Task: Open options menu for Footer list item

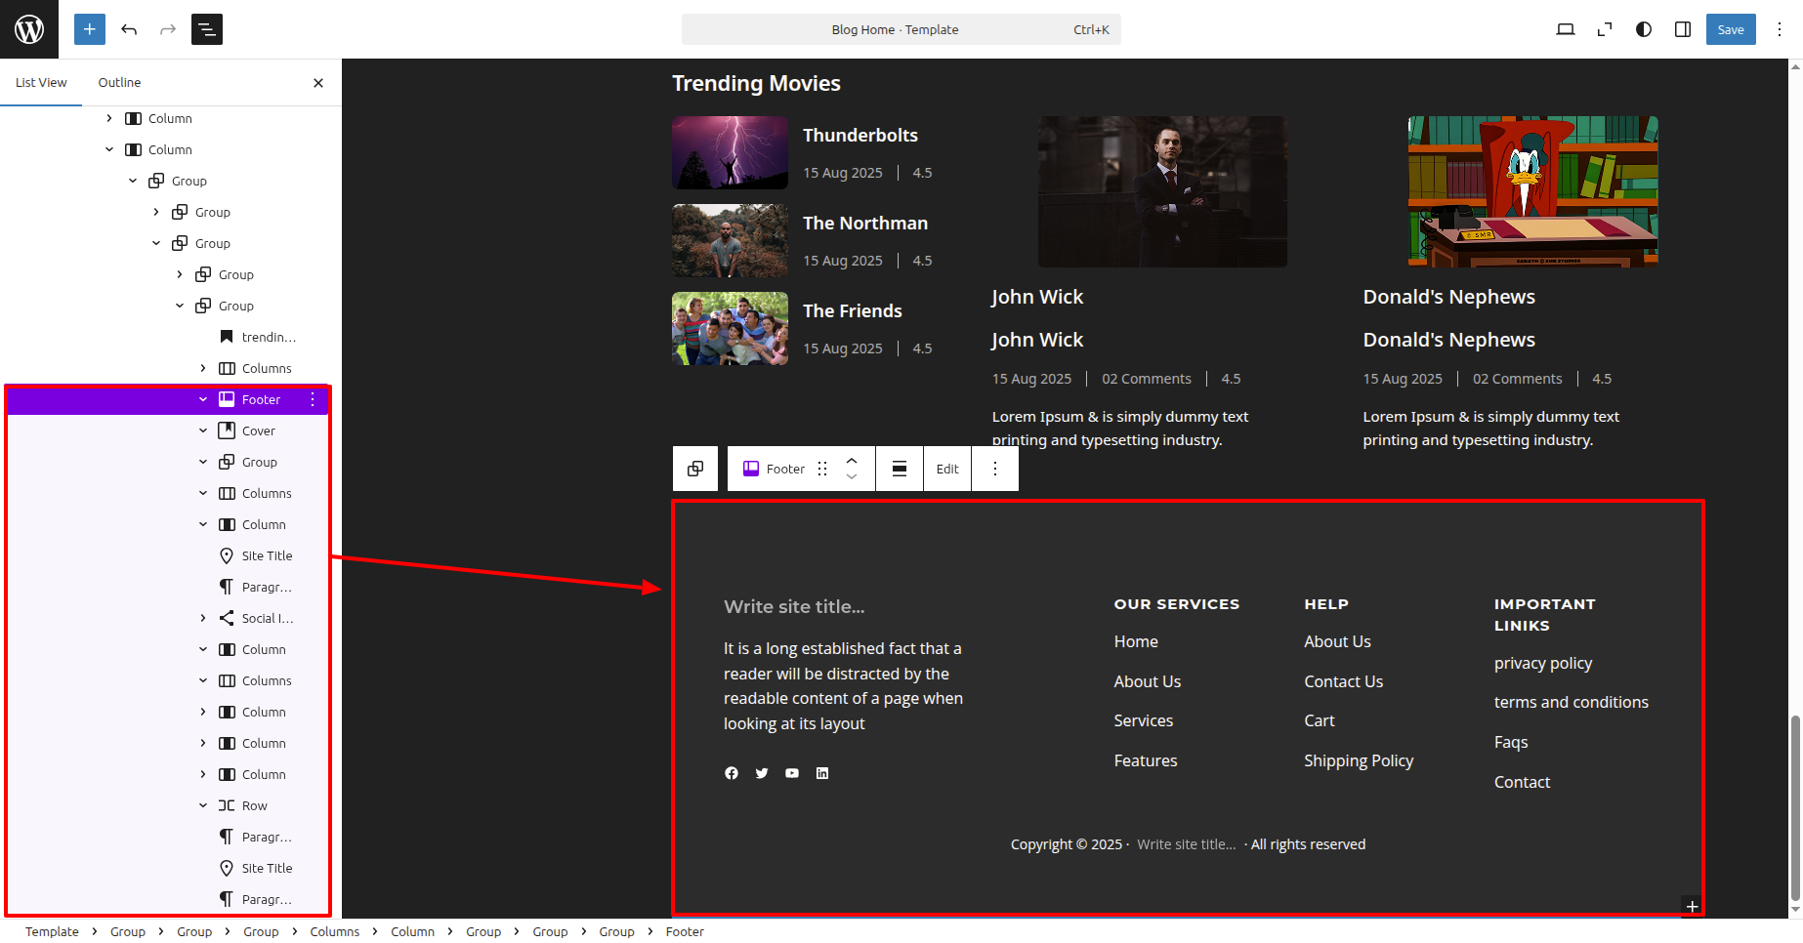Action: tap(313, 399)
